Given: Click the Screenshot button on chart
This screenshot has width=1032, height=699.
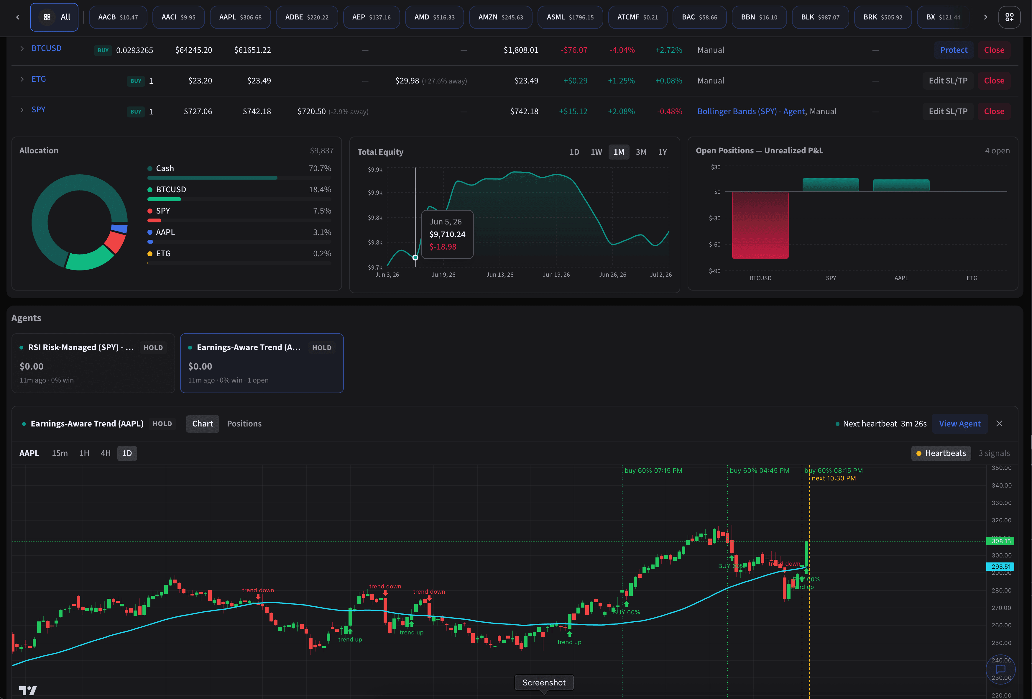Looking at the screenshot, I should pyautogui.click(x=544, y=682).
